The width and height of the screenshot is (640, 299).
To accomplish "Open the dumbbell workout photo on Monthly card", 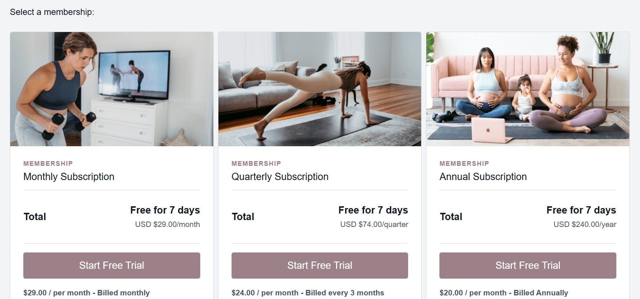I will pos(112,89).
